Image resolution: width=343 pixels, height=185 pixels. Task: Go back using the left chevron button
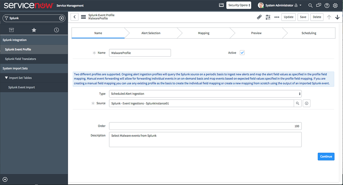(x=75, y=17)
